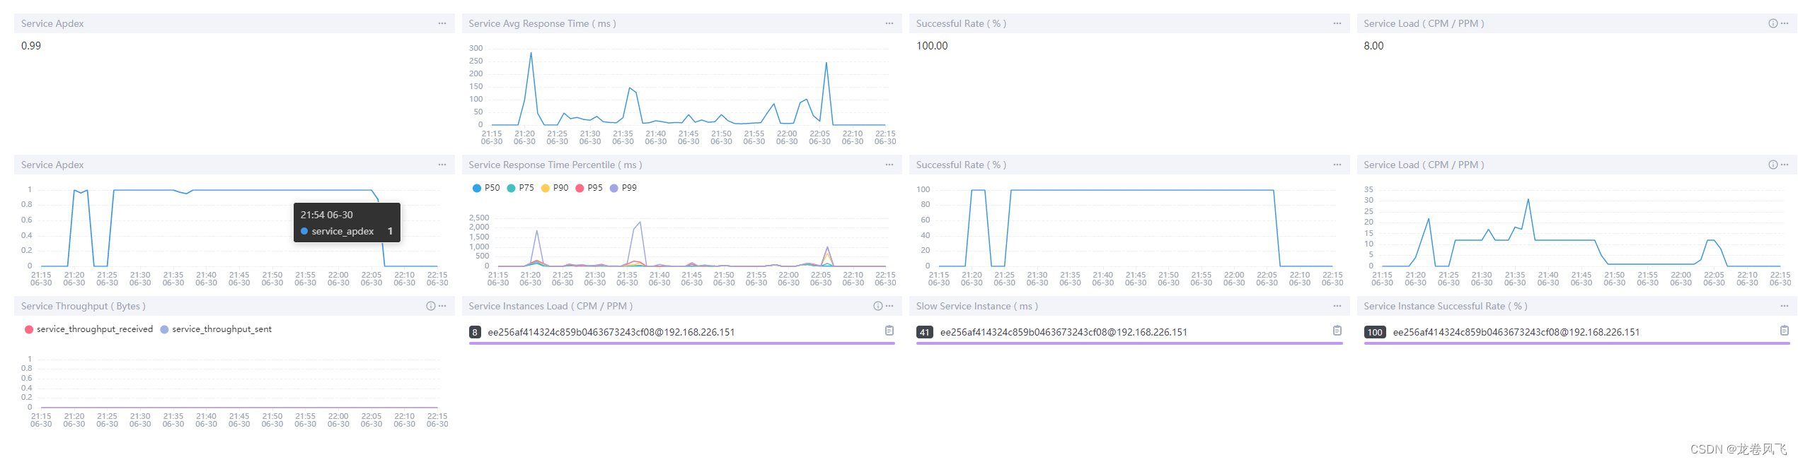Show info tip of Service Load 8.00 card
1798x462 pixels.
click(x=1773, y=23)
